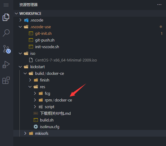Click the WORKSPACE section title
This screenshot has width=166, height=146.
coord(30,14)
